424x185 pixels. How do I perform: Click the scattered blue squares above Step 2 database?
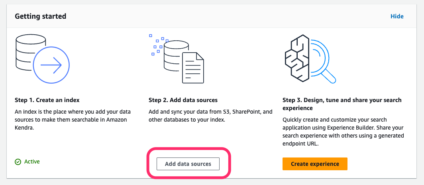[x=158, y=45]
